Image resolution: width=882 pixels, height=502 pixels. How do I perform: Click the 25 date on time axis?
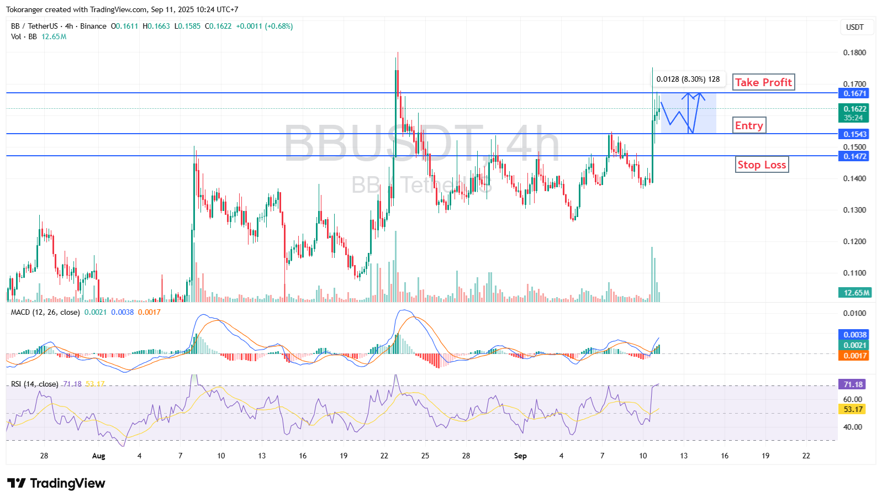pyautogui.click(x=425, y=456)
